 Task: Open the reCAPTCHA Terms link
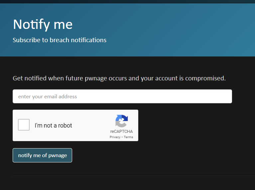tap(128, 137)
